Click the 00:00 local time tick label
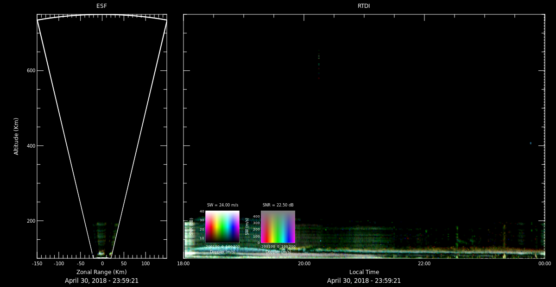Viewport: 556px width, 287px height. pyautogui.click(x=545, y=264)
